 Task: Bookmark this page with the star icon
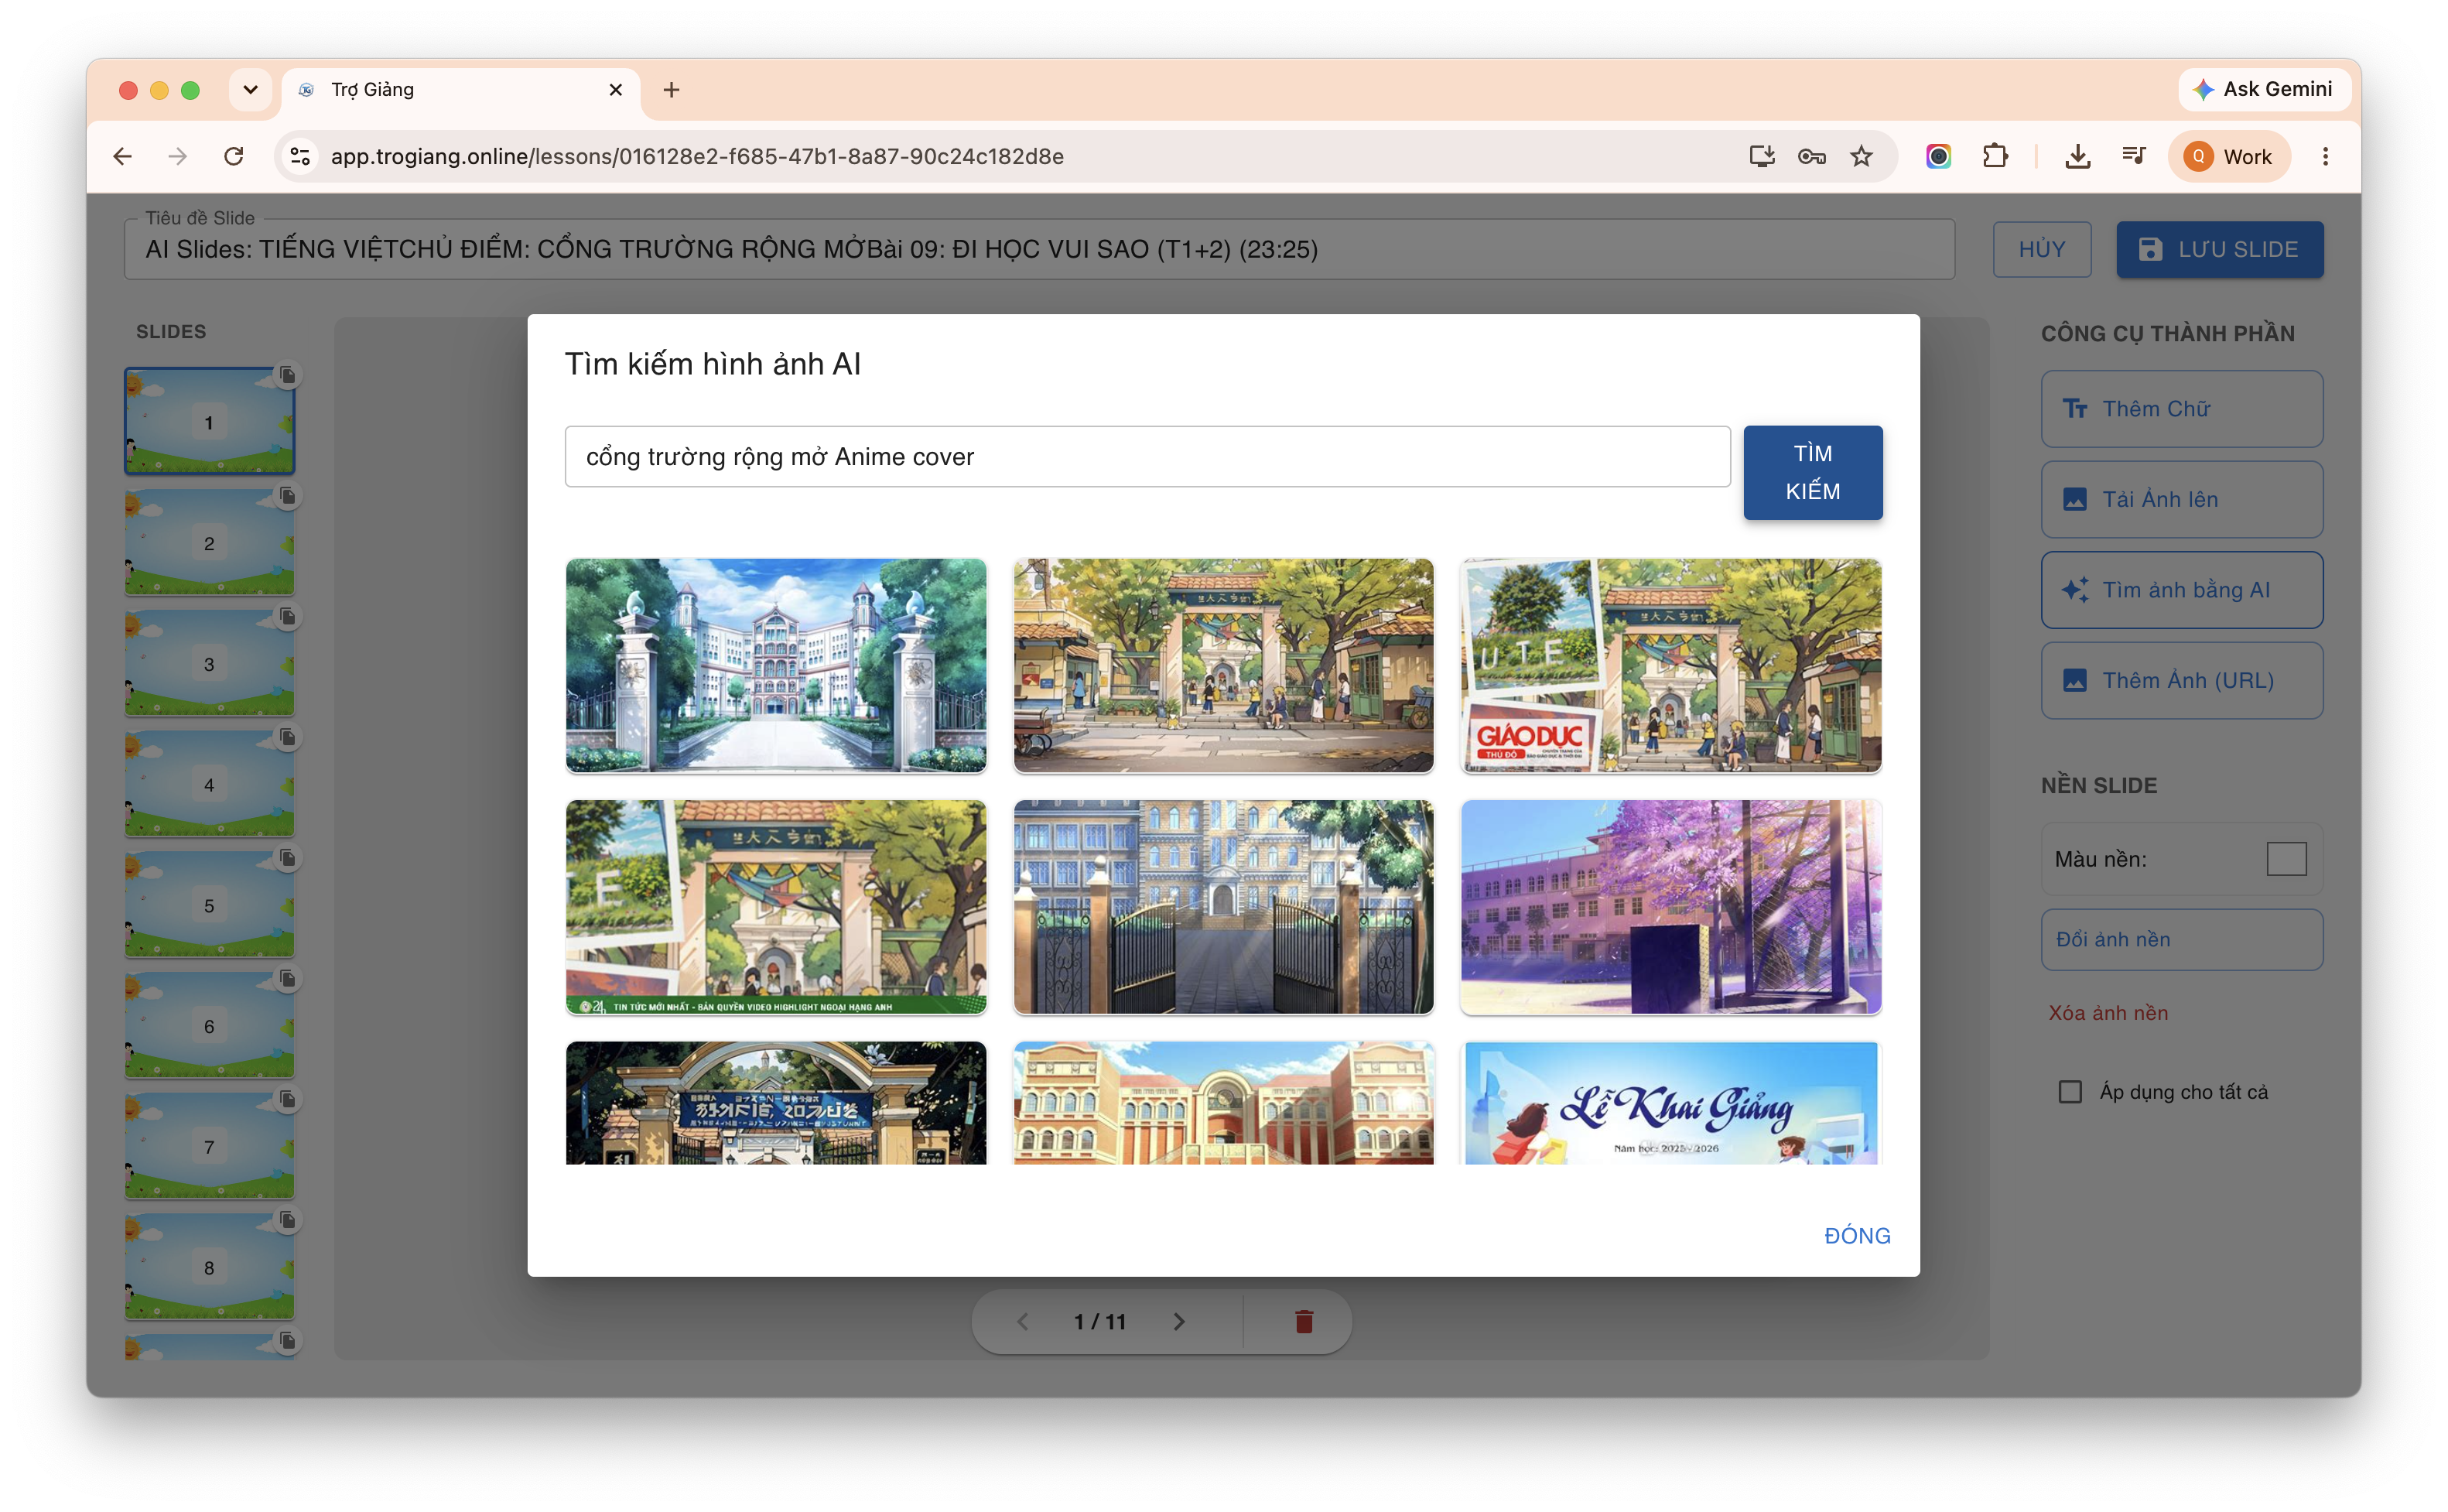(x=1862, y=157)
